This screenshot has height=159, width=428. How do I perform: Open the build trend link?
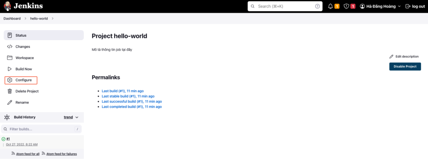coord(68,117)
